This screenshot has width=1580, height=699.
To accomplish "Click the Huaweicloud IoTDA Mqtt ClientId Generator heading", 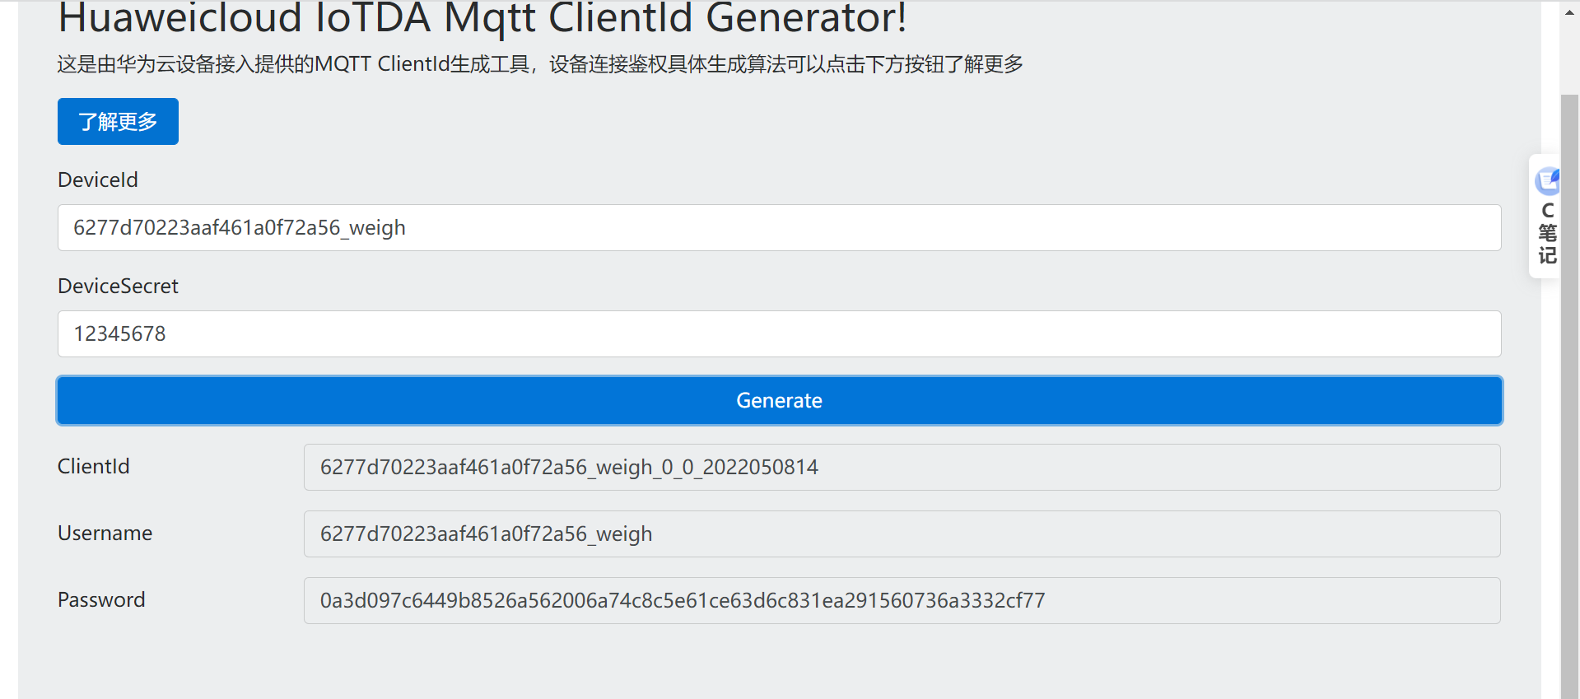I will click(x=482, y=18).
